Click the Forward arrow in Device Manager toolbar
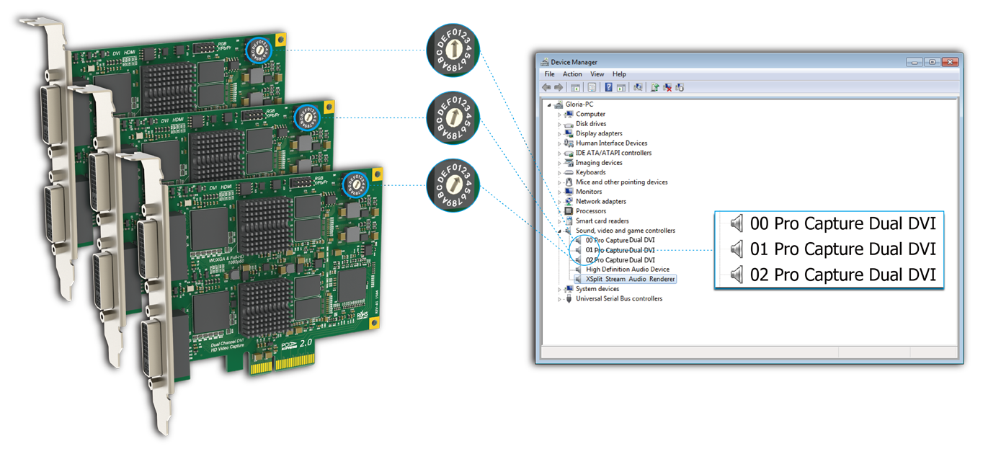The height and width of the screenshot is (454, 983). click(x=559, y=87)
